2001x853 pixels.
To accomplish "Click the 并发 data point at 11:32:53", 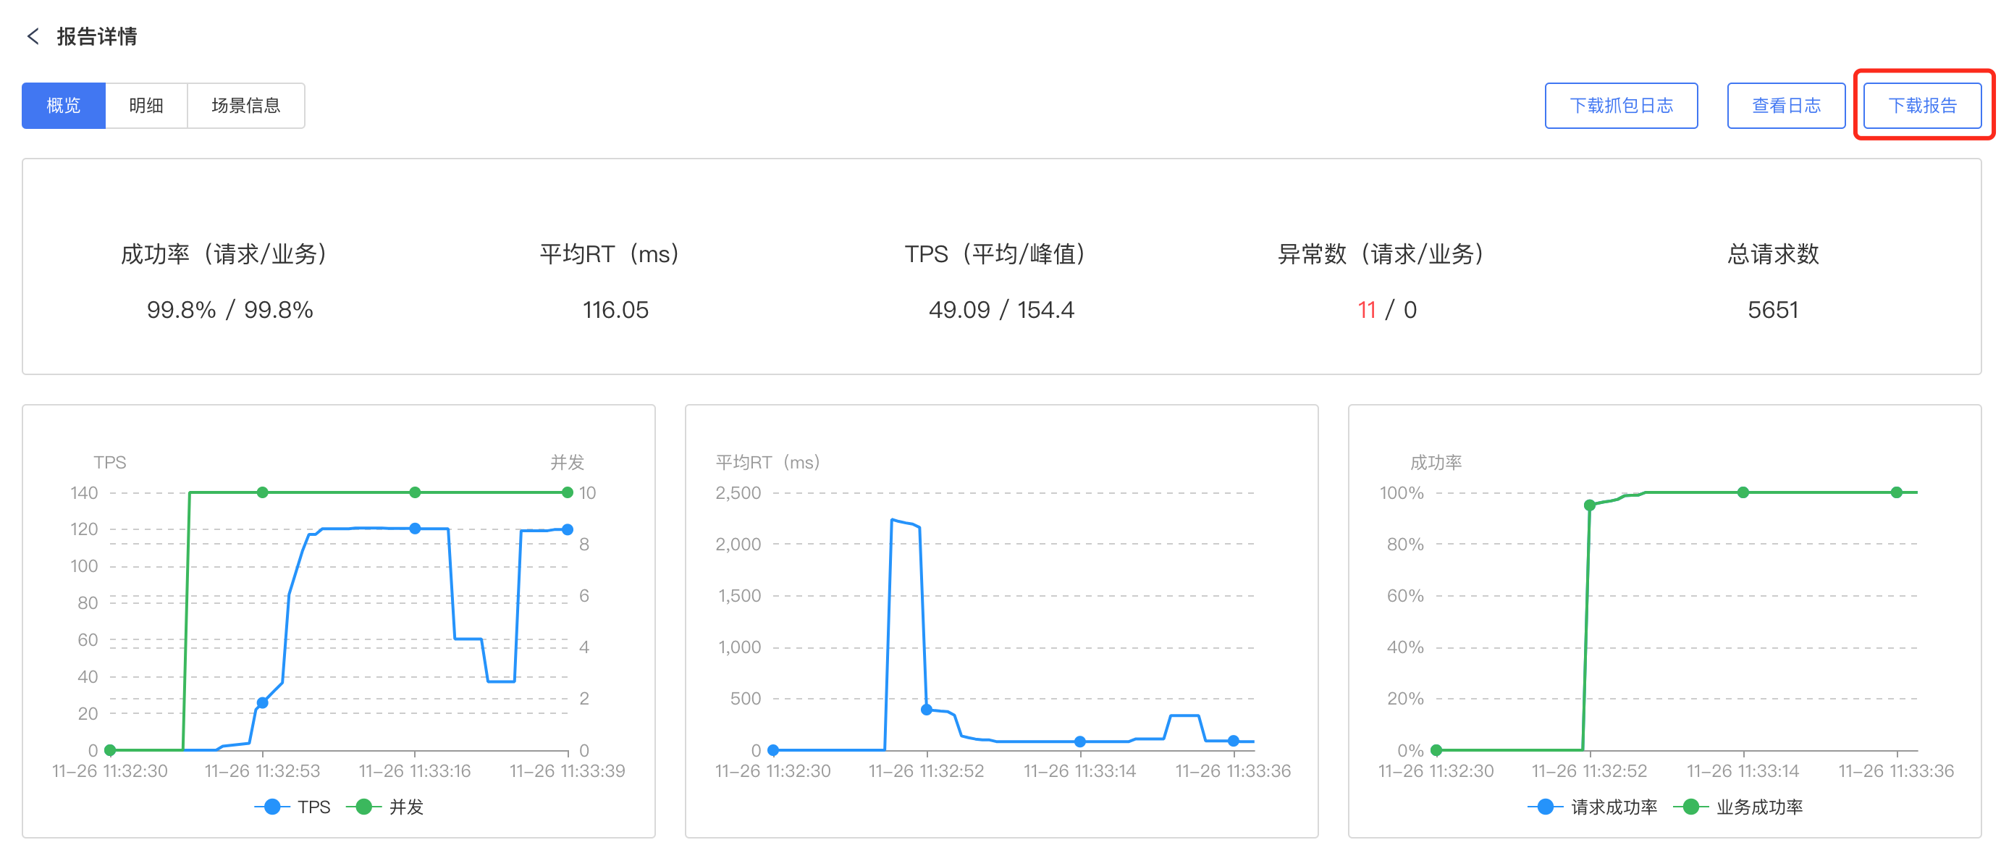I will click(263, 492).
